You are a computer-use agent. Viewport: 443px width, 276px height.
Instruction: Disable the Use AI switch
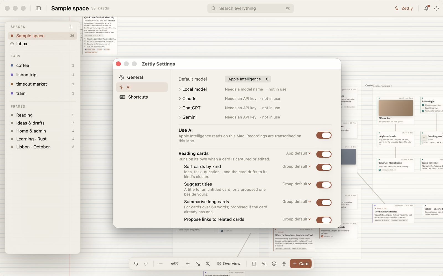pos(324,135)
